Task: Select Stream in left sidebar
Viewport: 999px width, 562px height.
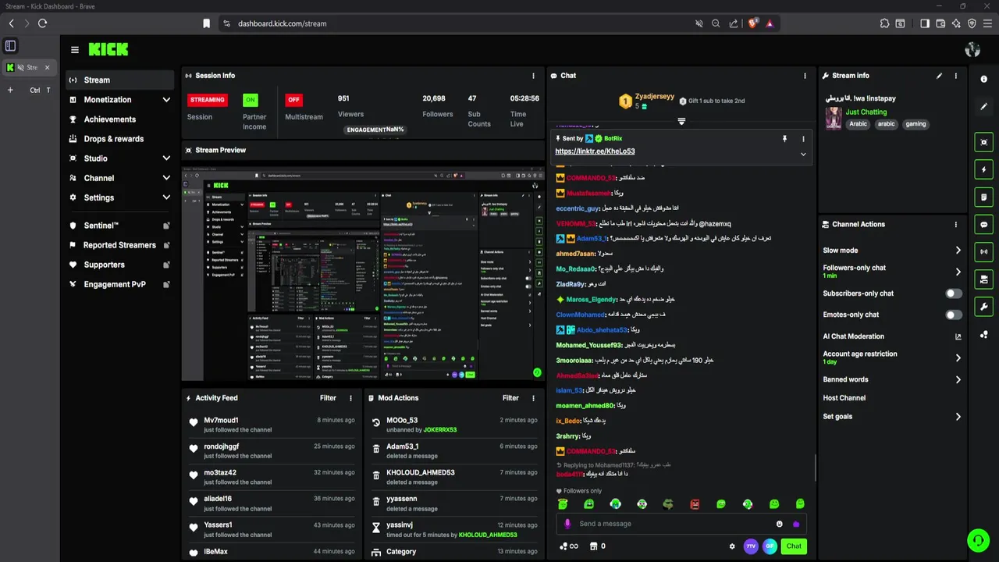Action: (x=119, y=80)
